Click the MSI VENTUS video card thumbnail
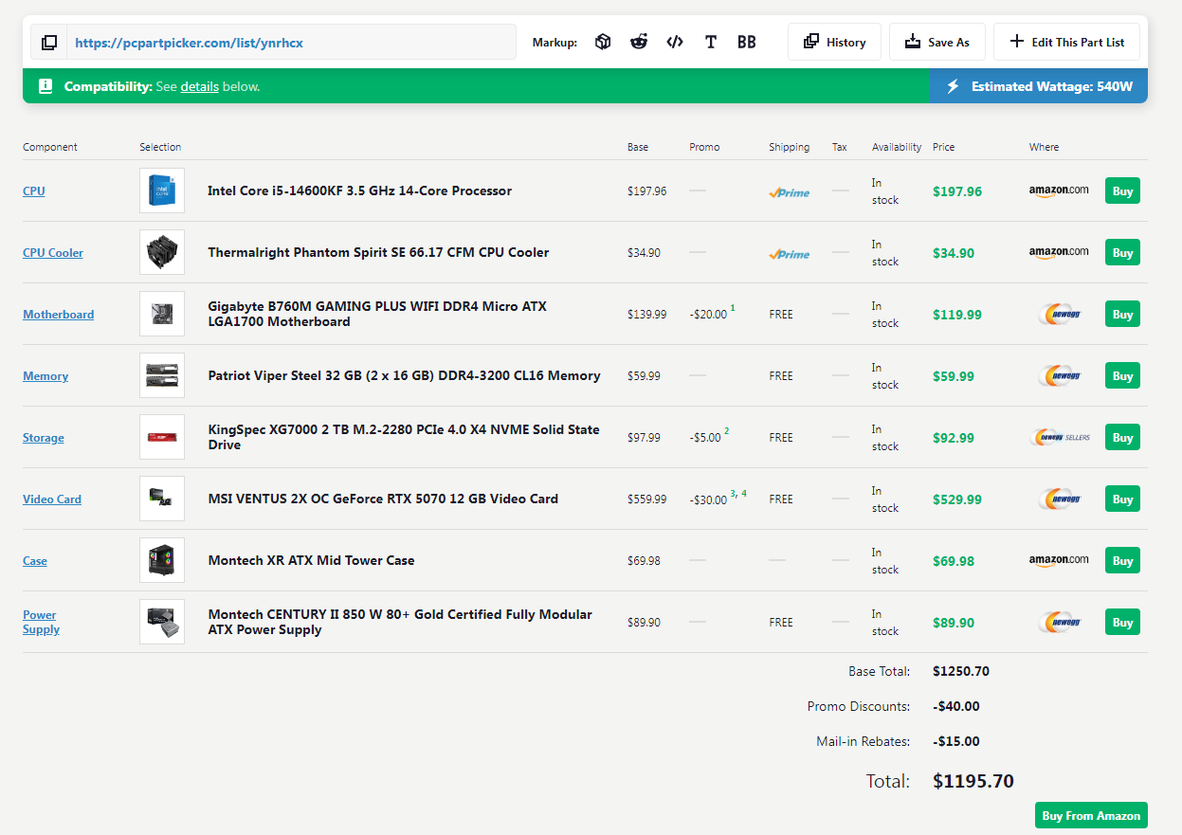This screenshot has height=835, width=1182. (162, 499)
